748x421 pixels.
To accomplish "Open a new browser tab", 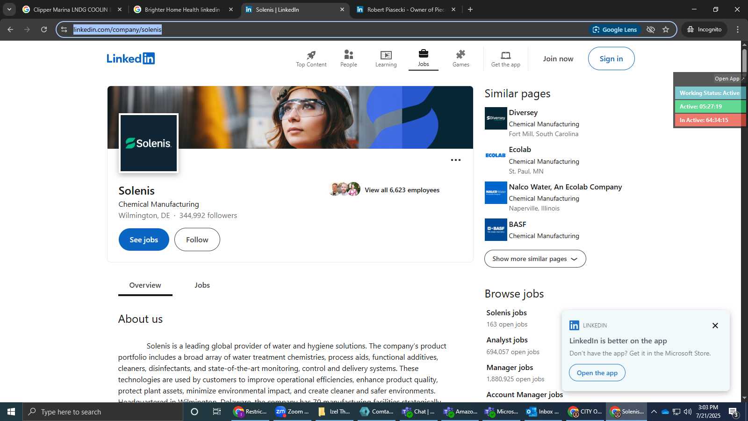I will click(x=470, y=9).
